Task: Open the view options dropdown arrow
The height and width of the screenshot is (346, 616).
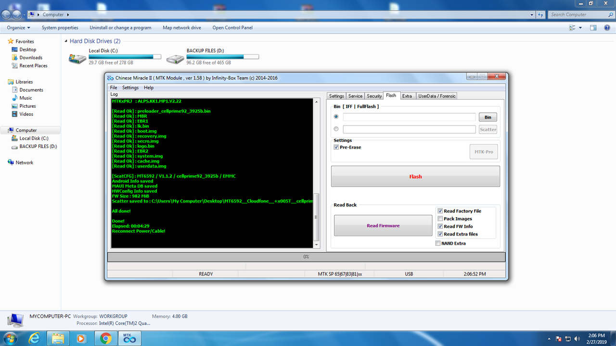Action: (580, 28)
